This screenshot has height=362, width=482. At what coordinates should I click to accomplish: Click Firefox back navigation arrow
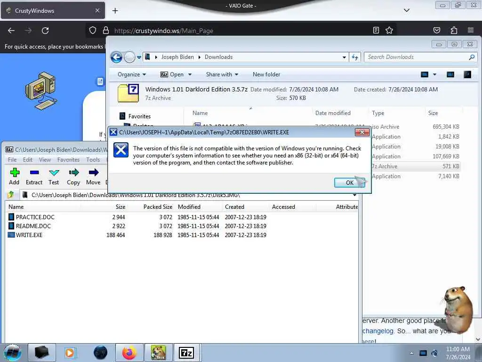pos(11,31)
